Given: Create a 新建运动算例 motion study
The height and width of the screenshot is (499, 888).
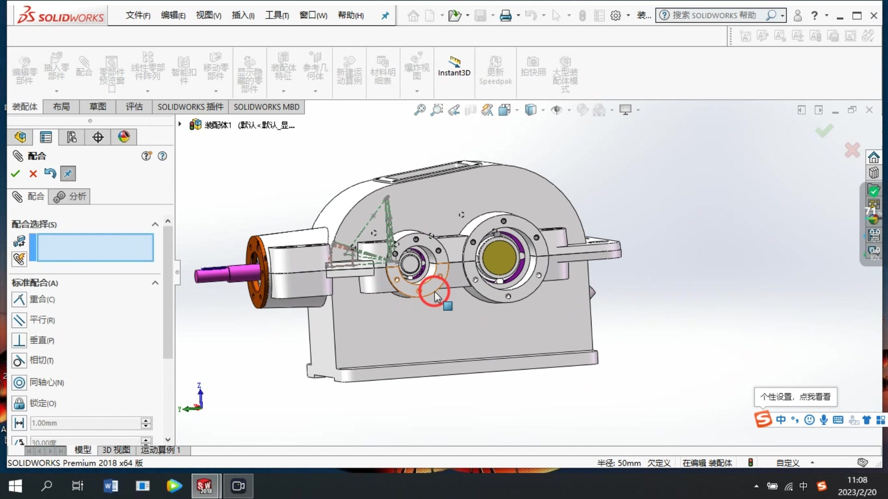Looking at the screenshot, I should pyautogui.click(x=349, y=69).
